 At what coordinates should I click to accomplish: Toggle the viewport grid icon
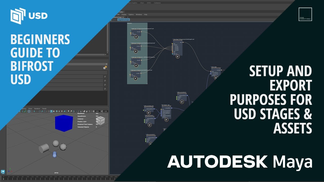[x=29, y=111]
